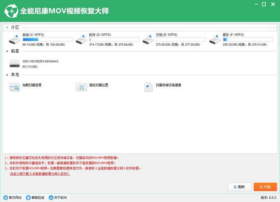Click the 加载扫描进度 magnifier icon
Image resolution: width=280 pixels, height=202 pixels.
[14, 87]
